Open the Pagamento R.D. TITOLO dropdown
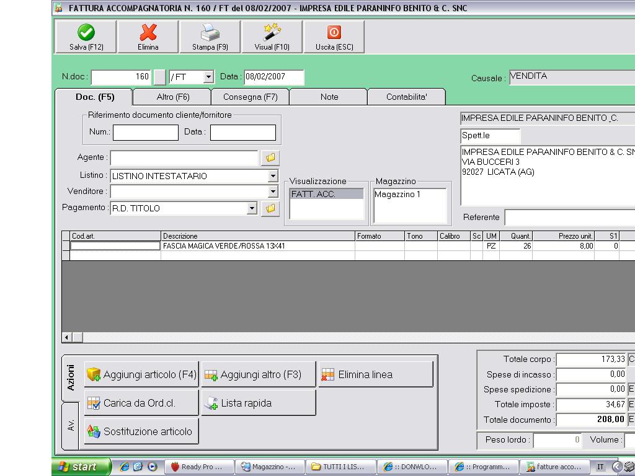This screenshot has height=476, width=635. (x=252, y=209)
